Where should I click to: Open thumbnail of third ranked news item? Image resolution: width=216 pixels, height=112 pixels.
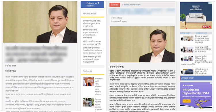[188, 59]
